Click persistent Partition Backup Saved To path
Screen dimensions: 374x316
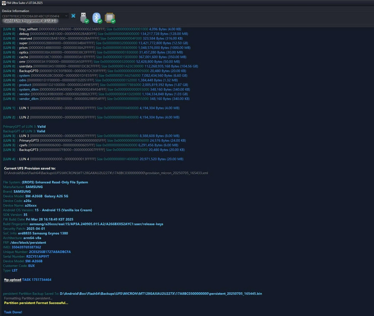[x=132, y=293]
